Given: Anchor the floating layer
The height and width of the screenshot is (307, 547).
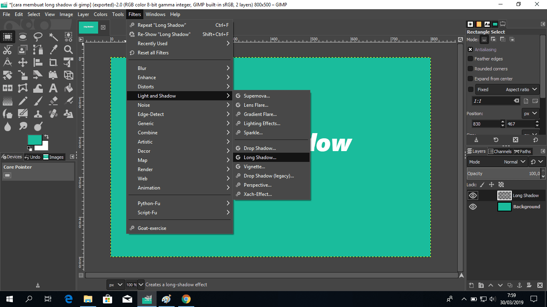Looking at the screenshot, I should pos(519,285).
